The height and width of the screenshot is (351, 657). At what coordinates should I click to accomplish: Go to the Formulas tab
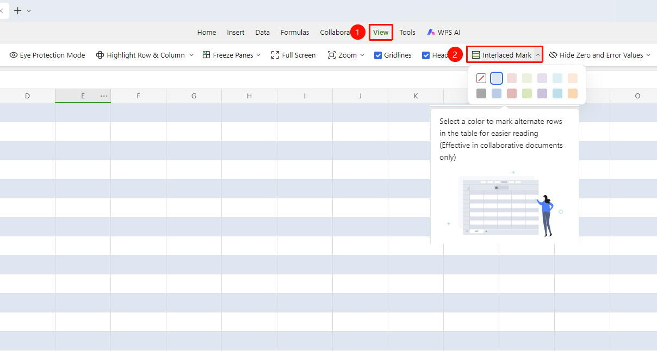pyautogui.click(x=295, y=32)
